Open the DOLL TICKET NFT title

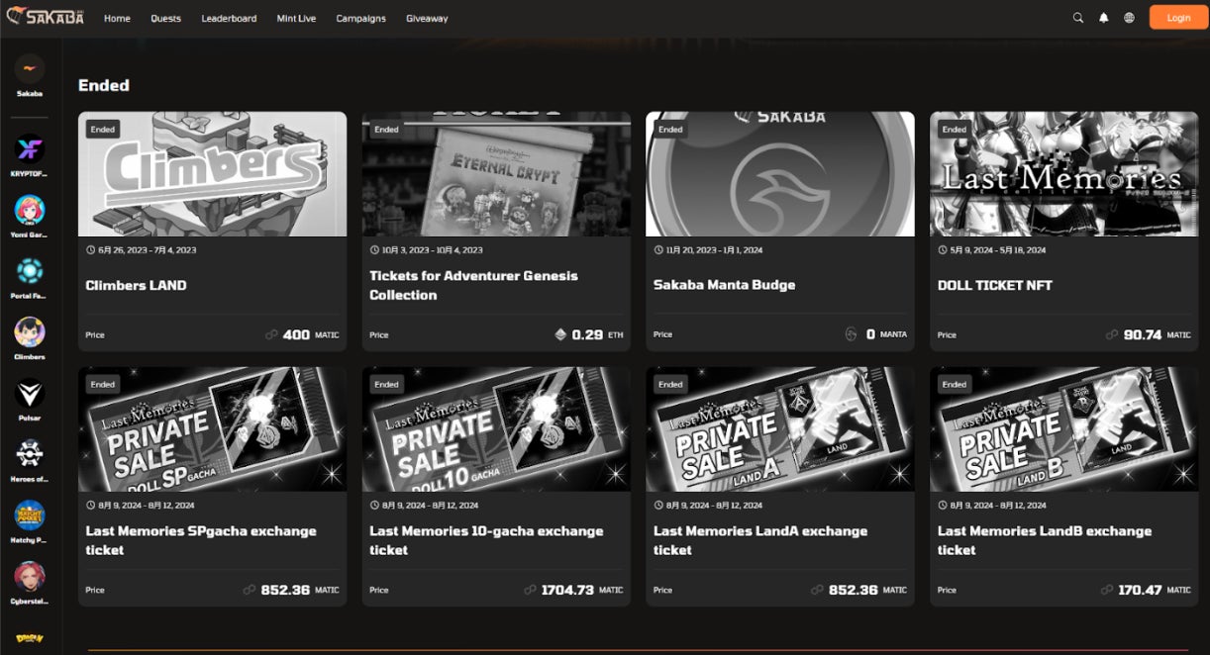[994, 285]
